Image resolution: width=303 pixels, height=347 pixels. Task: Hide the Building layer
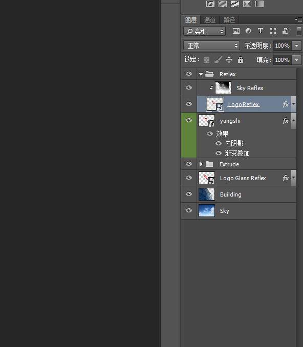tap(189, 194)
